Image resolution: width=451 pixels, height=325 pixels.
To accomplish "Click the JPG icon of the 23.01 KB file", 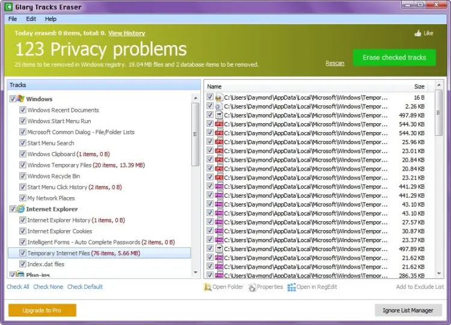I will pos(219,151).
